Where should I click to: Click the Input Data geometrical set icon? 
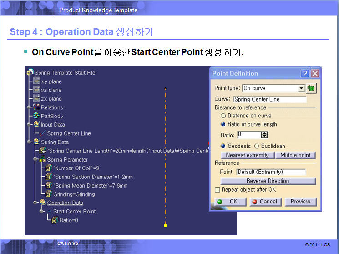coord(36,124)
